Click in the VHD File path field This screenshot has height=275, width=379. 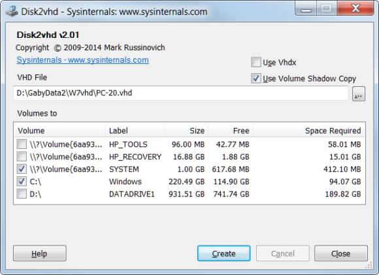(x=180, y=93)
